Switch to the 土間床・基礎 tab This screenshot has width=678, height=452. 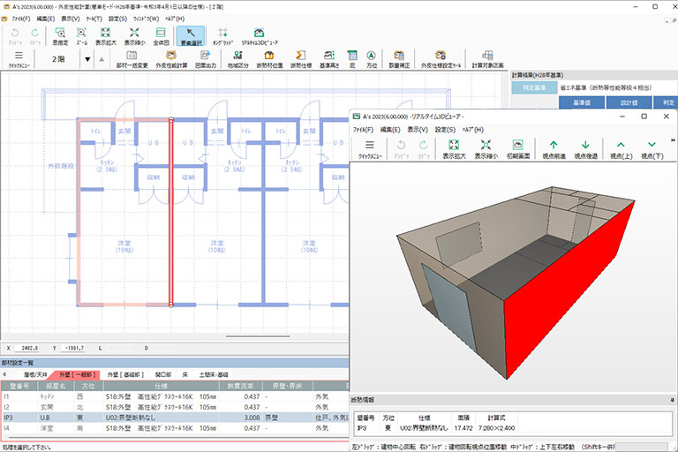click(213, 374)
